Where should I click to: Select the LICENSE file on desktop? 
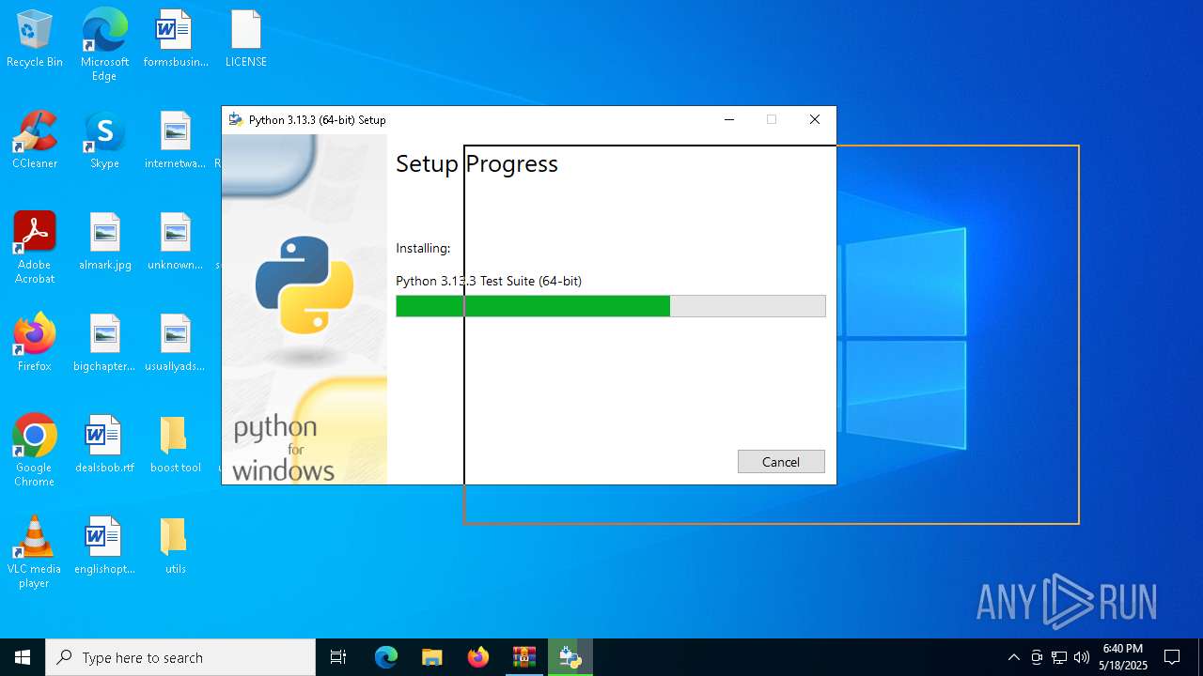246,39
